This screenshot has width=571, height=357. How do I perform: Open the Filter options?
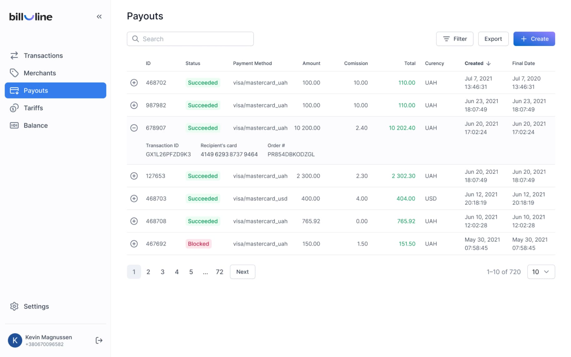tap(454, 39)
